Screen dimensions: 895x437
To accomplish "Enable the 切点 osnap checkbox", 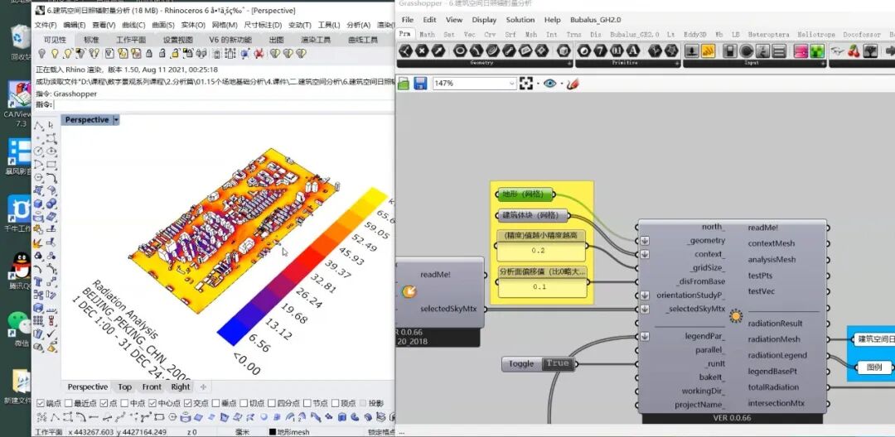I will (x=244, y=403).
